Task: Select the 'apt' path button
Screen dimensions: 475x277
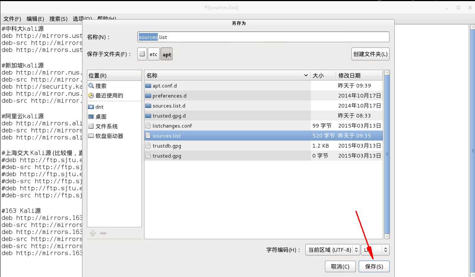Action: (x=167, y=54)
